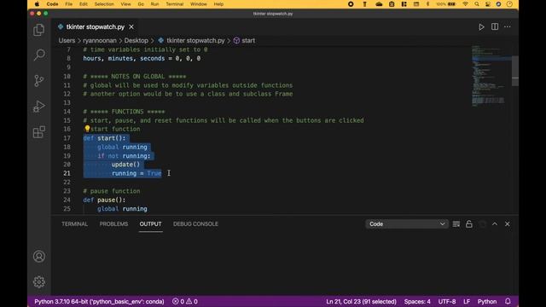Click the Users breadcrumb segment
This screenshot has width=546, height=307.
[x=67, y=40]
